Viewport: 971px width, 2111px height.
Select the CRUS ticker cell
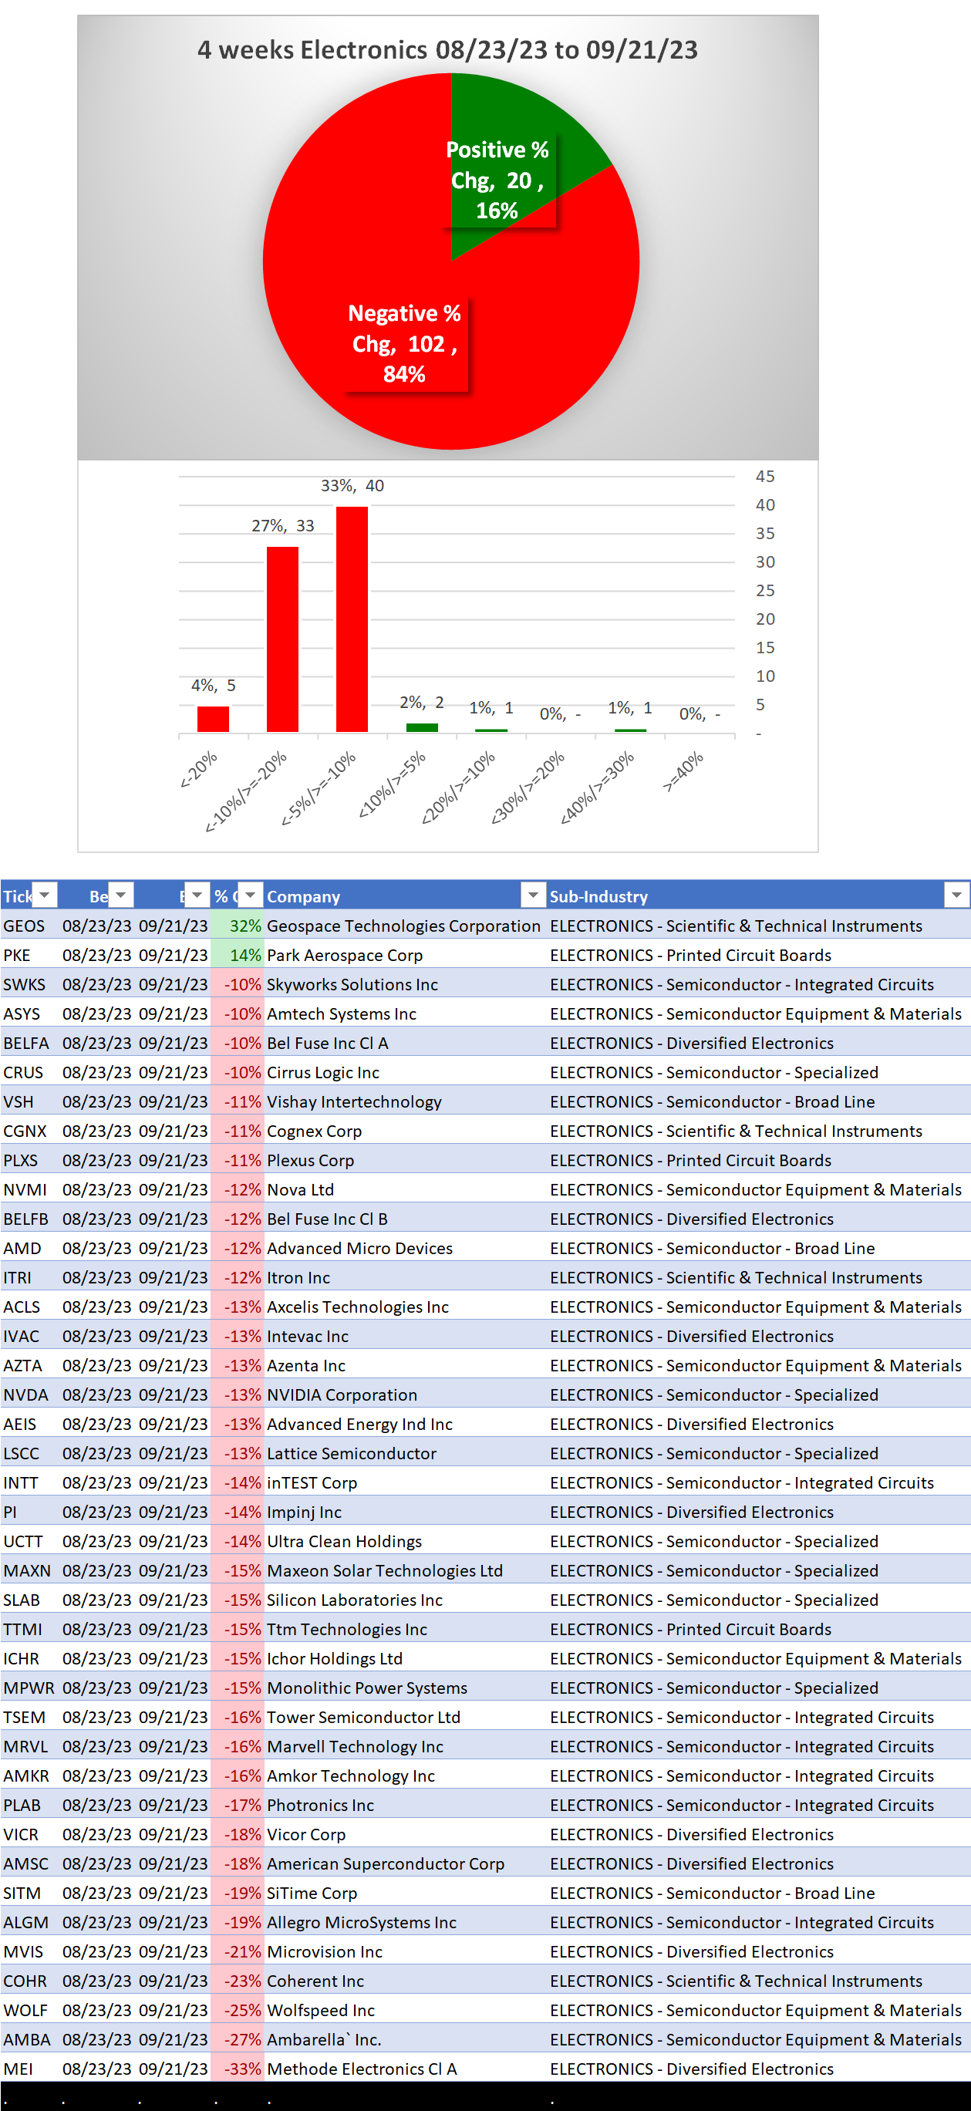[30, 1072]
